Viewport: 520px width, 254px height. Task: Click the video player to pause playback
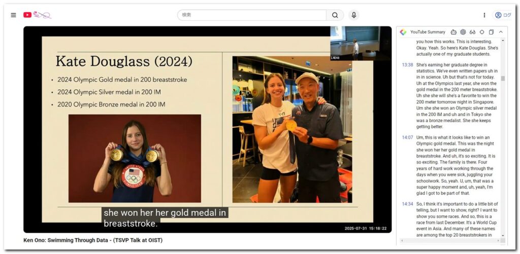[x=207, y=129]
